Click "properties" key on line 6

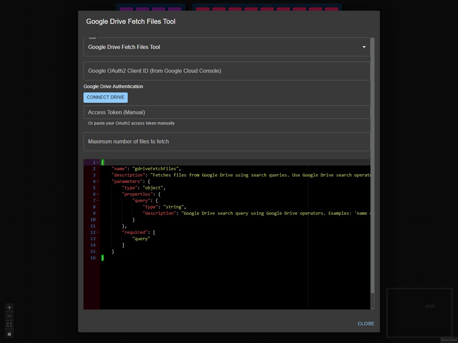click(137, 194)
